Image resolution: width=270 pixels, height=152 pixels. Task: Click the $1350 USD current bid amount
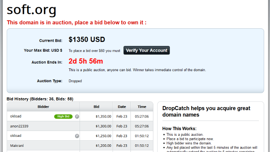tap(87, 39)
